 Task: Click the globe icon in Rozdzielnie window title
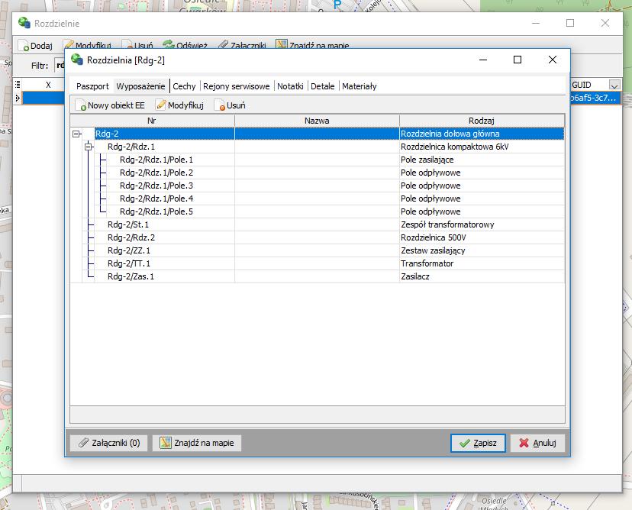(24, 23)
